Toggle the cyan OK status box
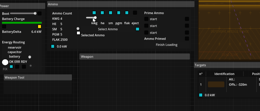 tap(11, 67)
